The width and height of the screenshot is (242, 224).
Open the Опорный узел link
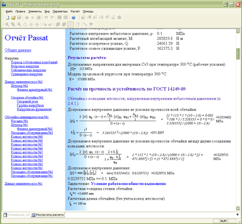(27, 102)
